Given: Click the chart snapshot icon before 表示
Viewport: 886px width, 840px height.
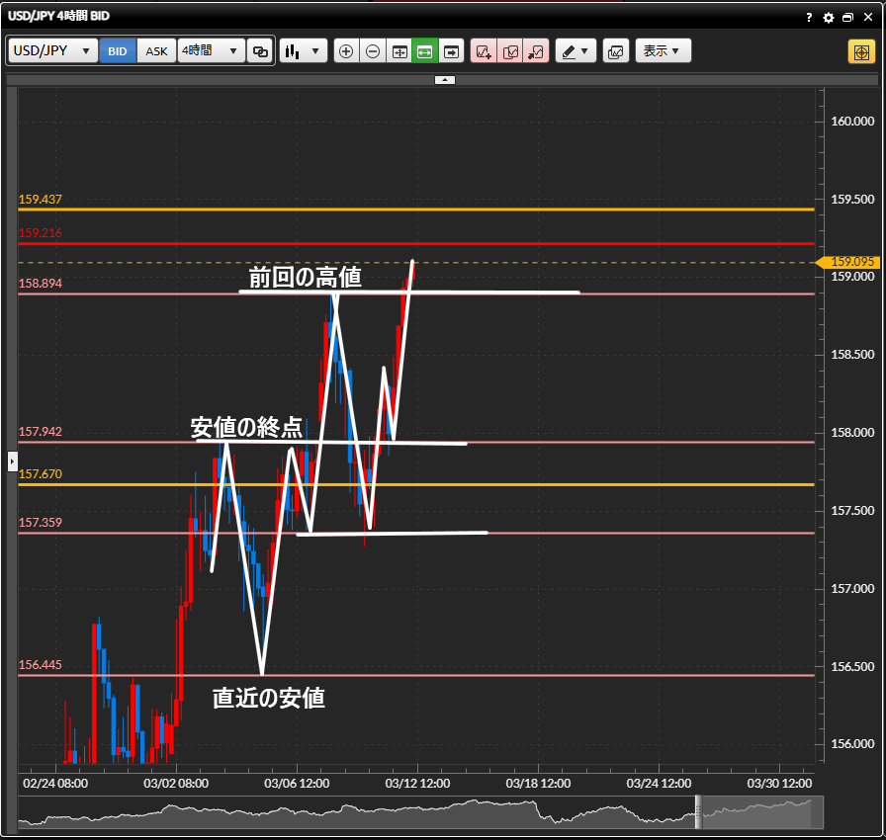Looking at the screenshot, I should click(614, 51).
